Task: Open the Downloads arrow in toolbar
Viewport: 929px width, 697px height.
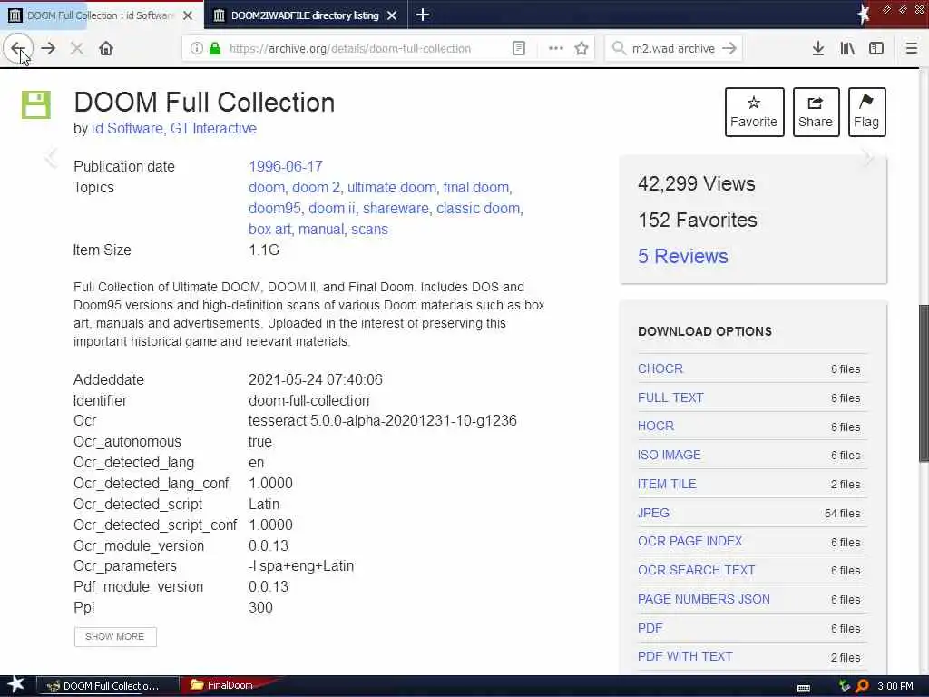Action: point(818,49)
